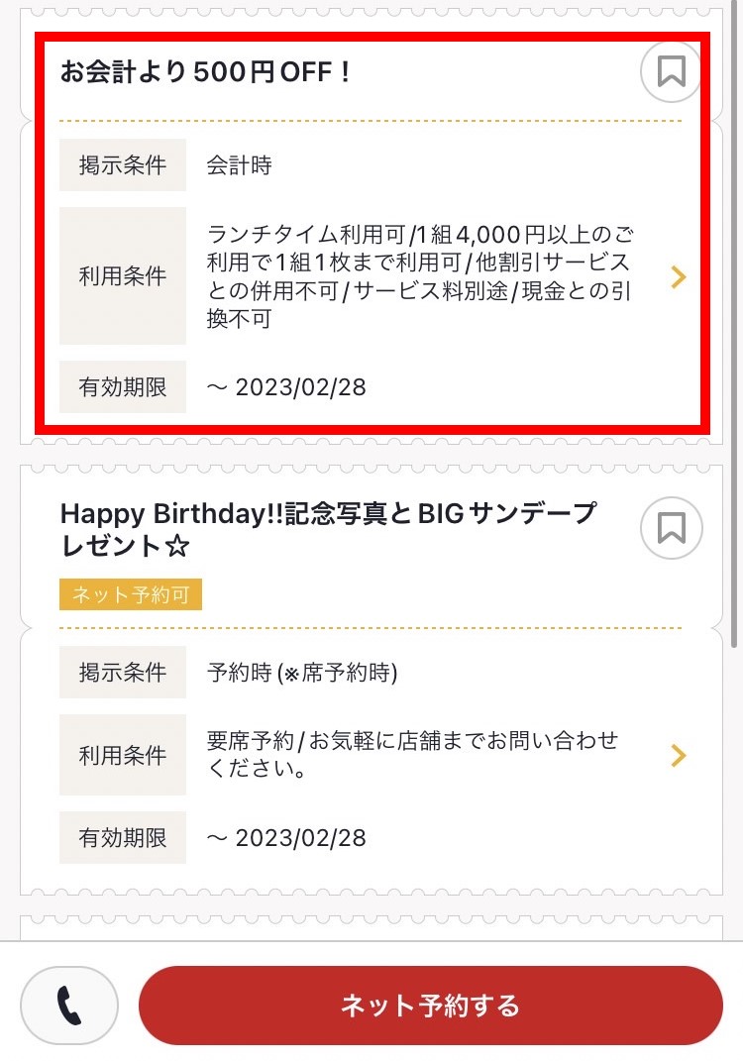
Task: Bookmark the お会計より500円OFF coupon
Action: coord(671,71)
